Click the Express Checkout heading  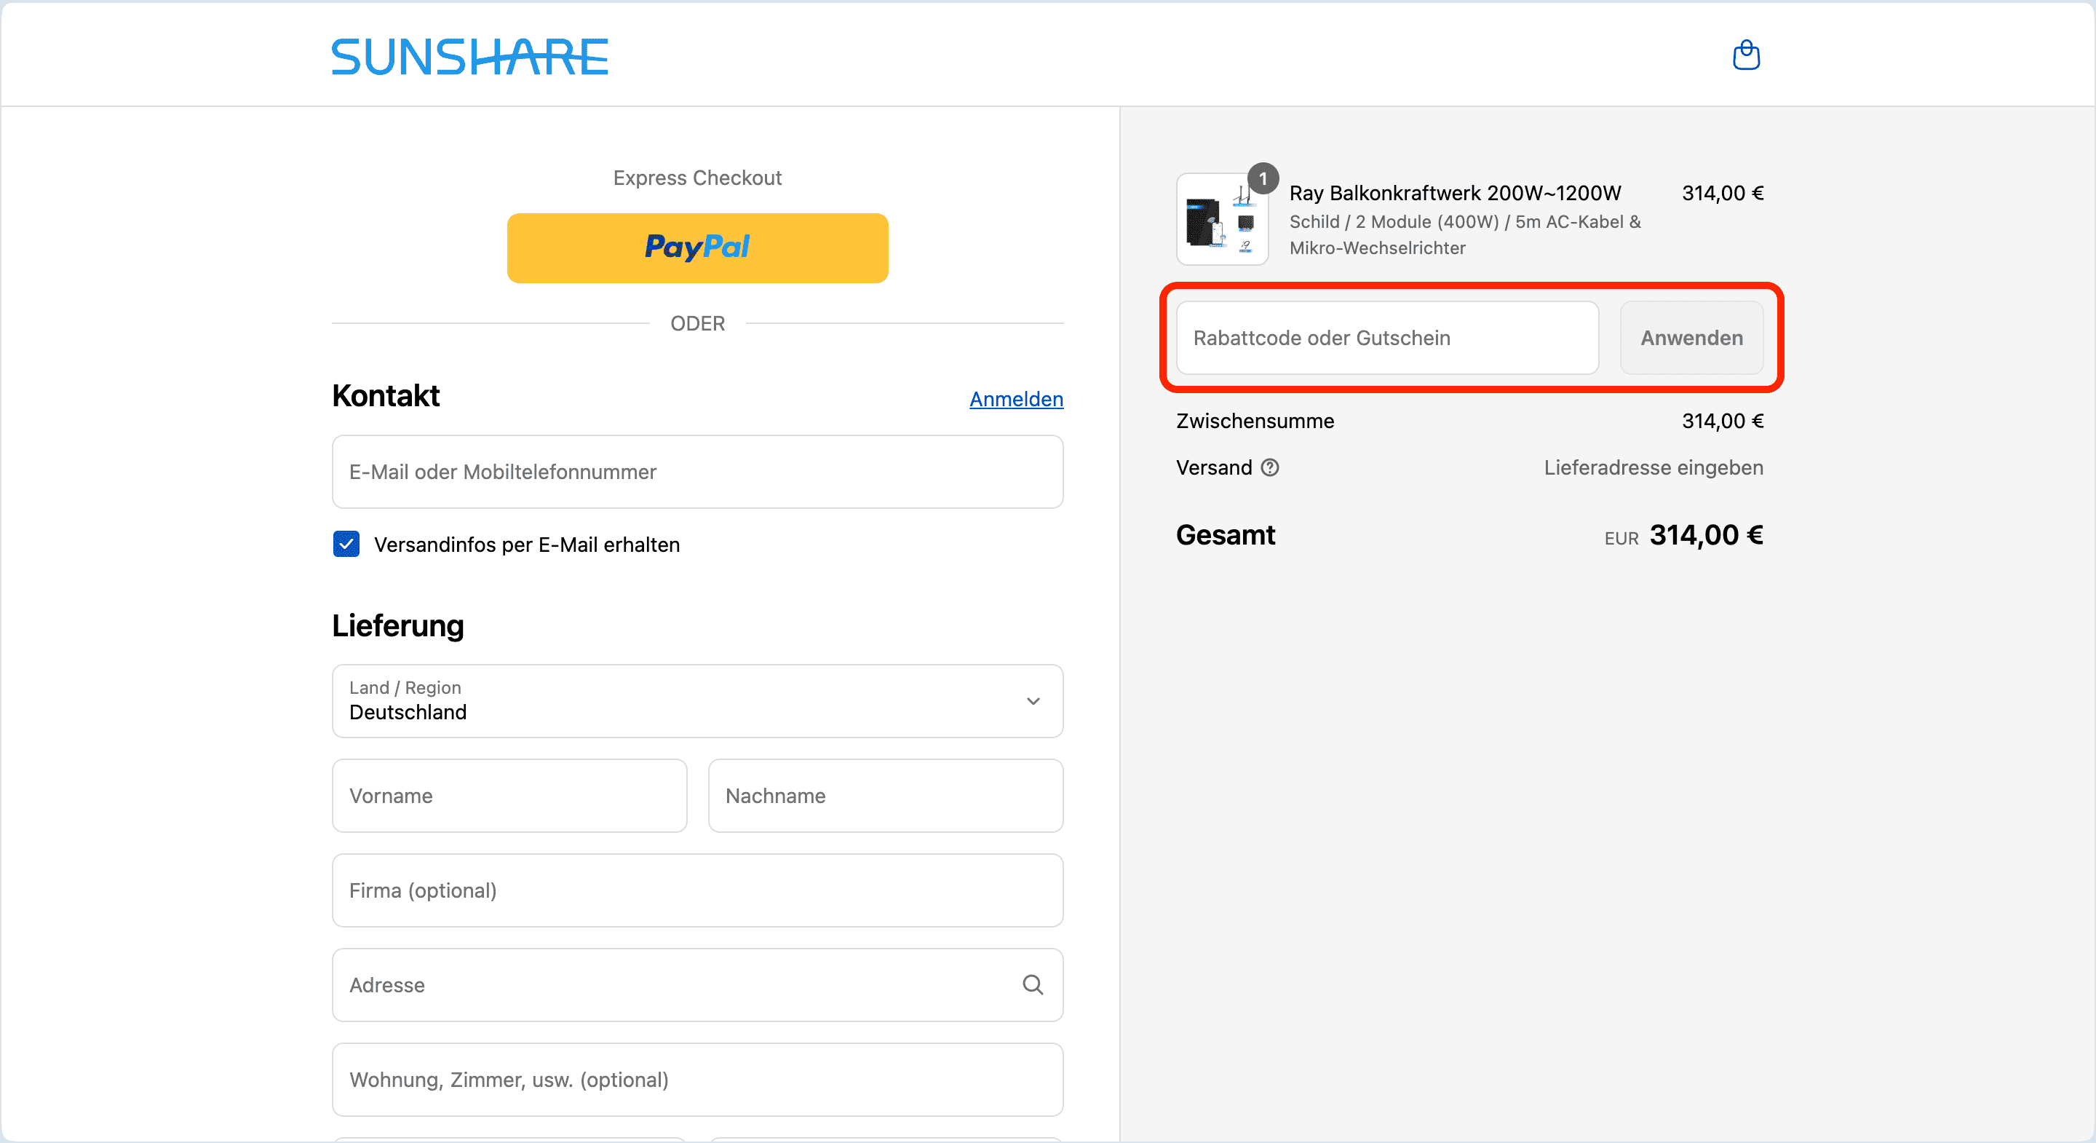pyautogui.click(x=697, y=178)
